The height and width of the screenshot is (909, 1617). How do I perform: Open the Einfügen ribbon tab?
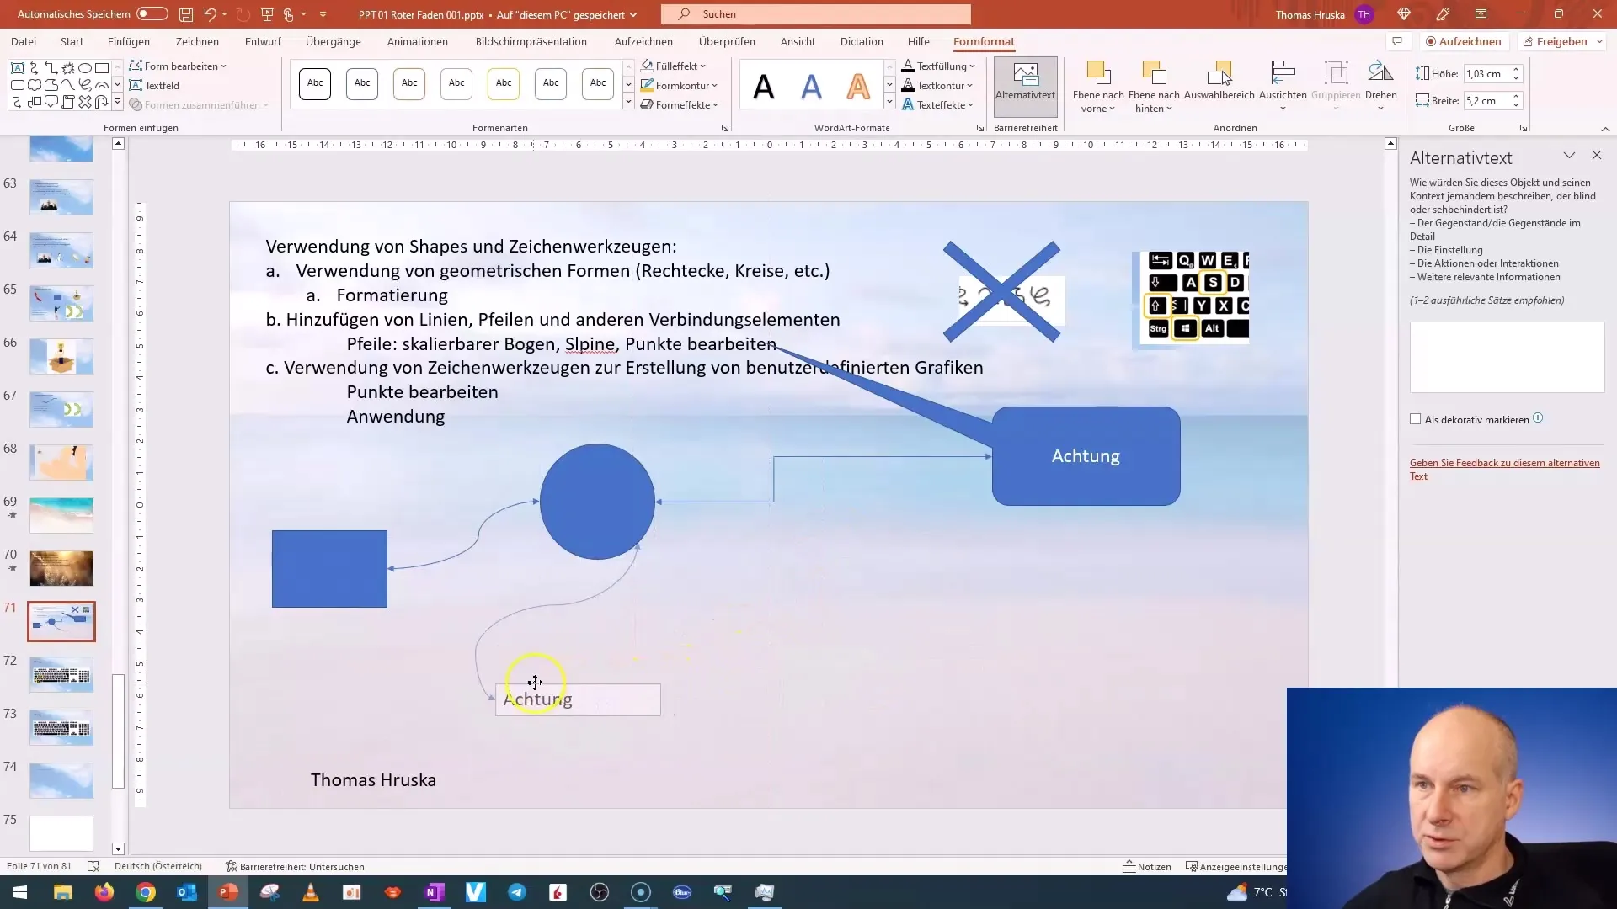tap(129, 41)
